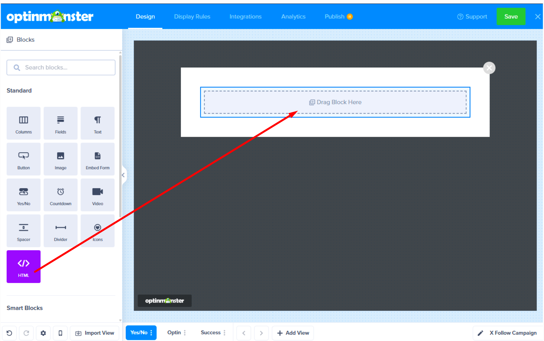The image size is (544, 341).
Task: Click the pencil edit campaign name icon
Action: (x=480, y=333)
